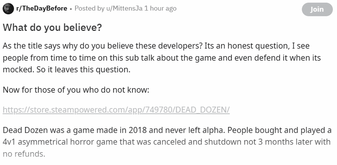Open the post title 'What do you believe?'
This screenshot has width=337, height=165.
52,28
